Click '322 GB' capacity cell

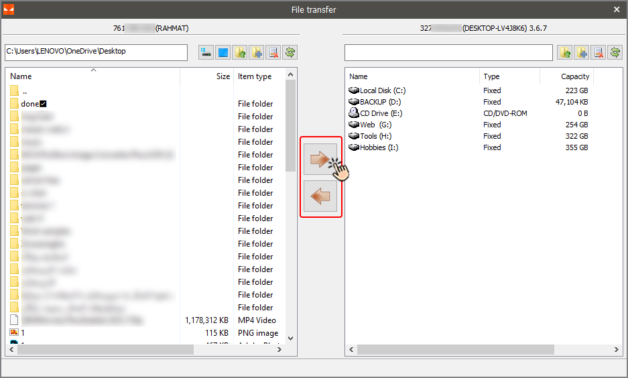click(577, 136)
